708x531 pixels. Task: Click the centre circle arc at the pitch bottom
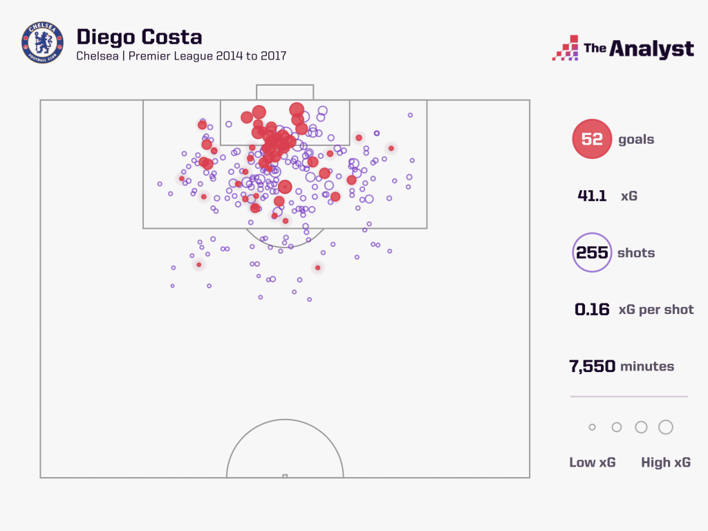click(x=285, y=420)
